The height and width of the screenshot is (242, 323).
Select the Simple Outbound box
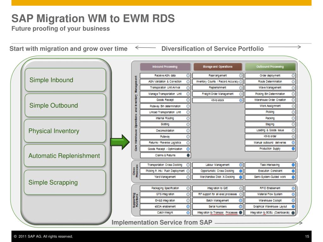pos(65,105)
